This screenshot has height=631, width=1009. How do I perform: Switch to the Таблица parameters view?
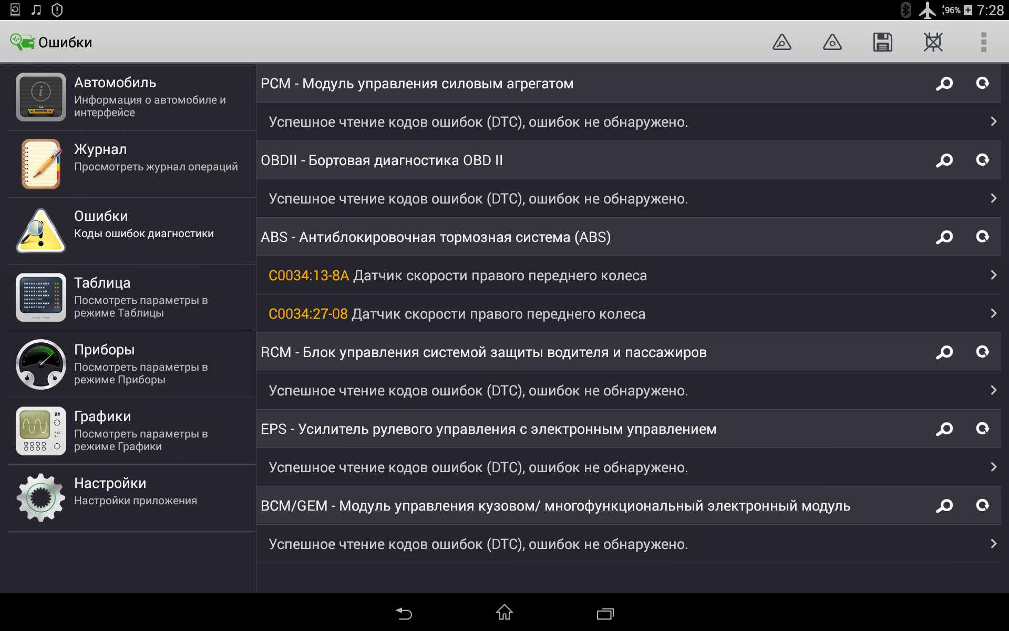click(x=131, y=298)
